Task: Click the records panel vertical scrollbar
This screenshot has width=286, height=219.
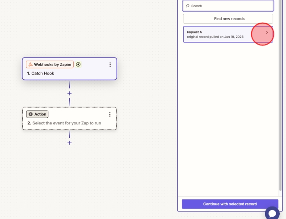Action: (280, 95)
